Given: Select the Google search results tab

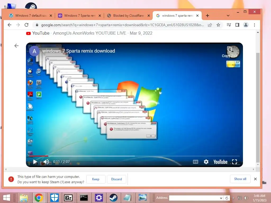Looking at the screenshot, I should point(177,16).
